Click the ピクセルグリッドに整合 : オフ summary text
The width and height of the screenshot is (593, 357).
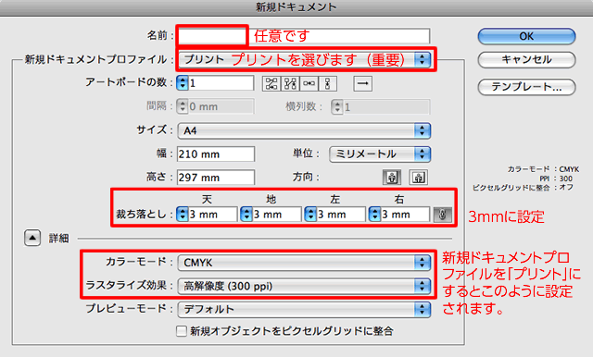[x=523, y=188]
